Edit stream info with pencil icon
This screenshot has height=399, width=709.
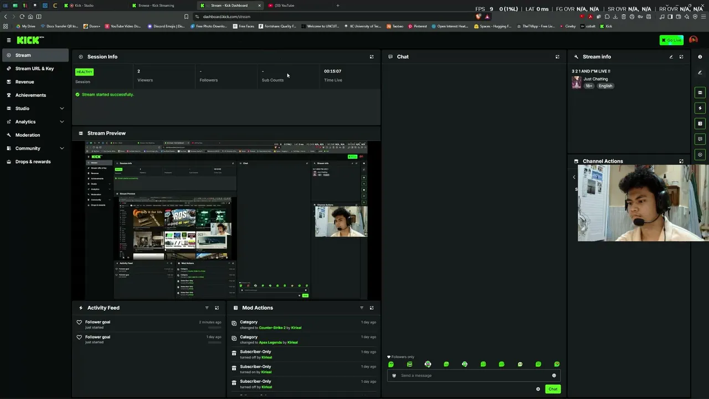pos(671,57)
